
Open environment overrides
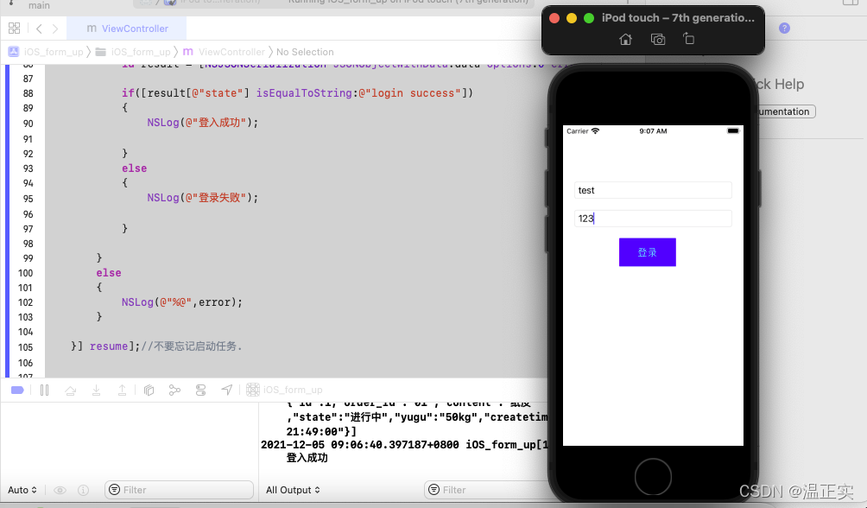pyautogui.click(x=200, y=391)
